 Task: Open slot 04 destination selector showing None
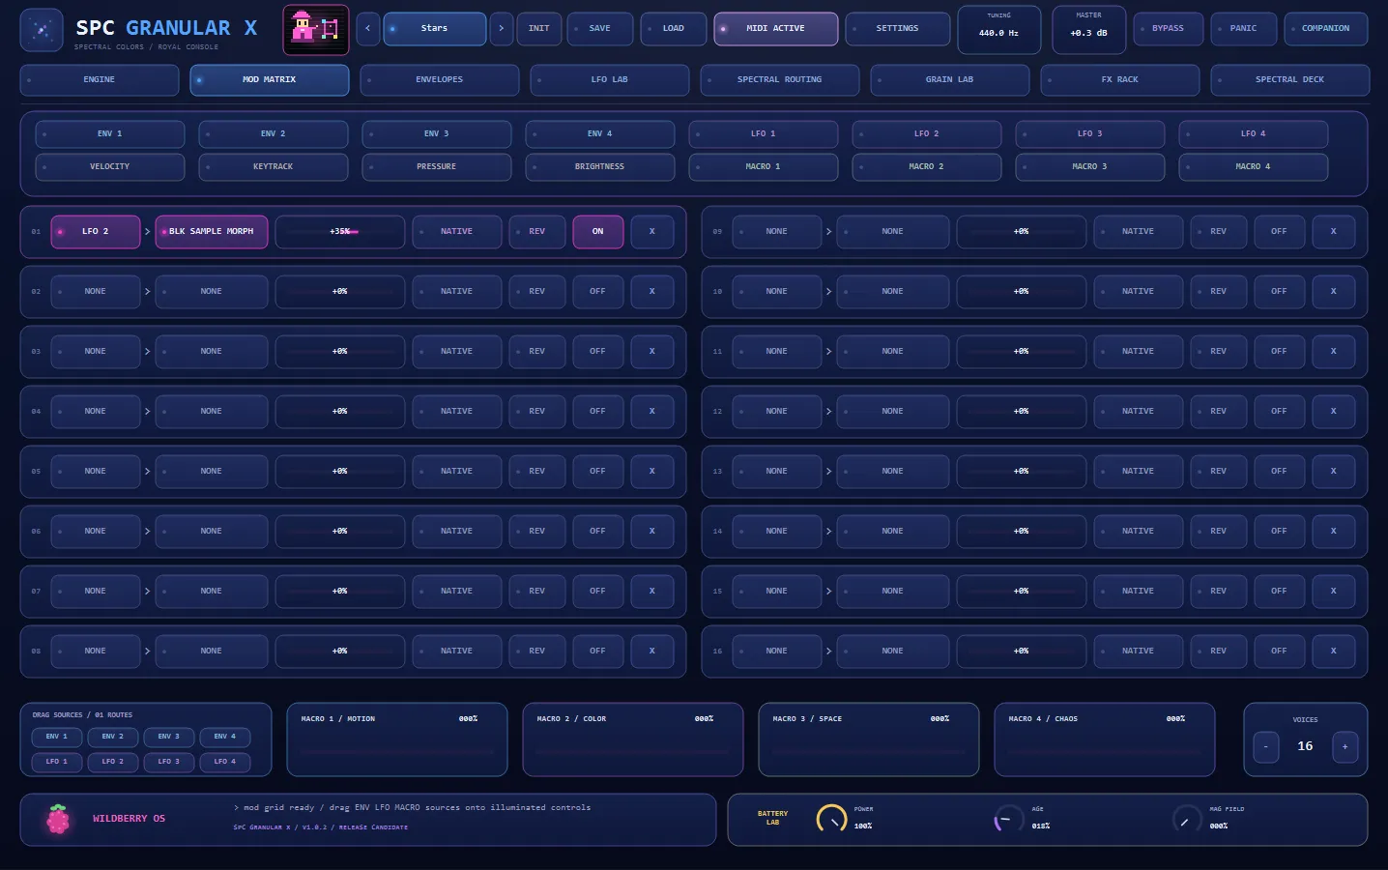tap(212, 412)
